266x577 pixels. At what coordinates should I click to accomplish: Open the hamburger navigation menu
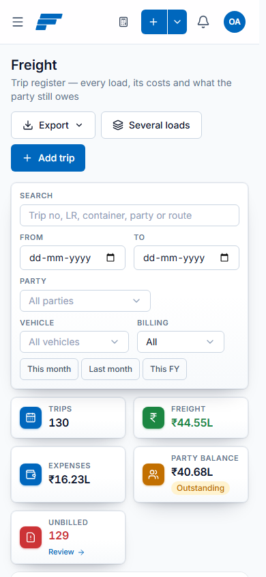tap(18, 22)
